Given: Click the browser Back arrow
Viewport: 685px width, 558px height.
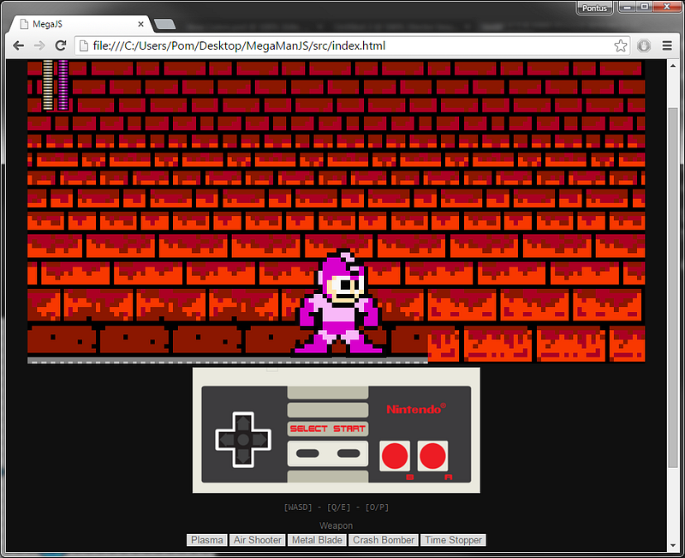Looking at the screenshot, I should coord(18,45).
